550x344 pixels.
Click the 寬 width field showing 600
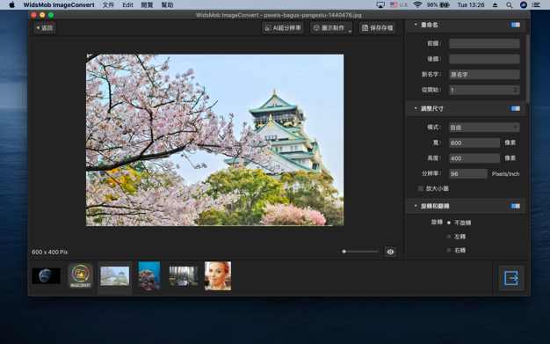tap(474, 143)
